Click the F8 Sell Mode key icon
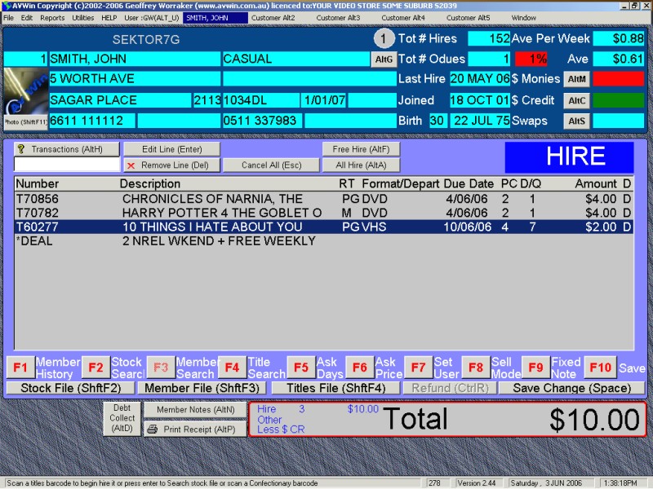The image size is (653, 489). (474, 368)
